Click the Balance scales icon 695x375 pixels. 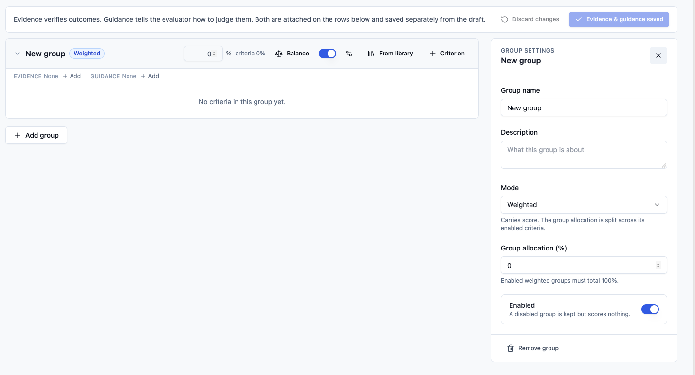pyautogui.click(x=279, y=54)
